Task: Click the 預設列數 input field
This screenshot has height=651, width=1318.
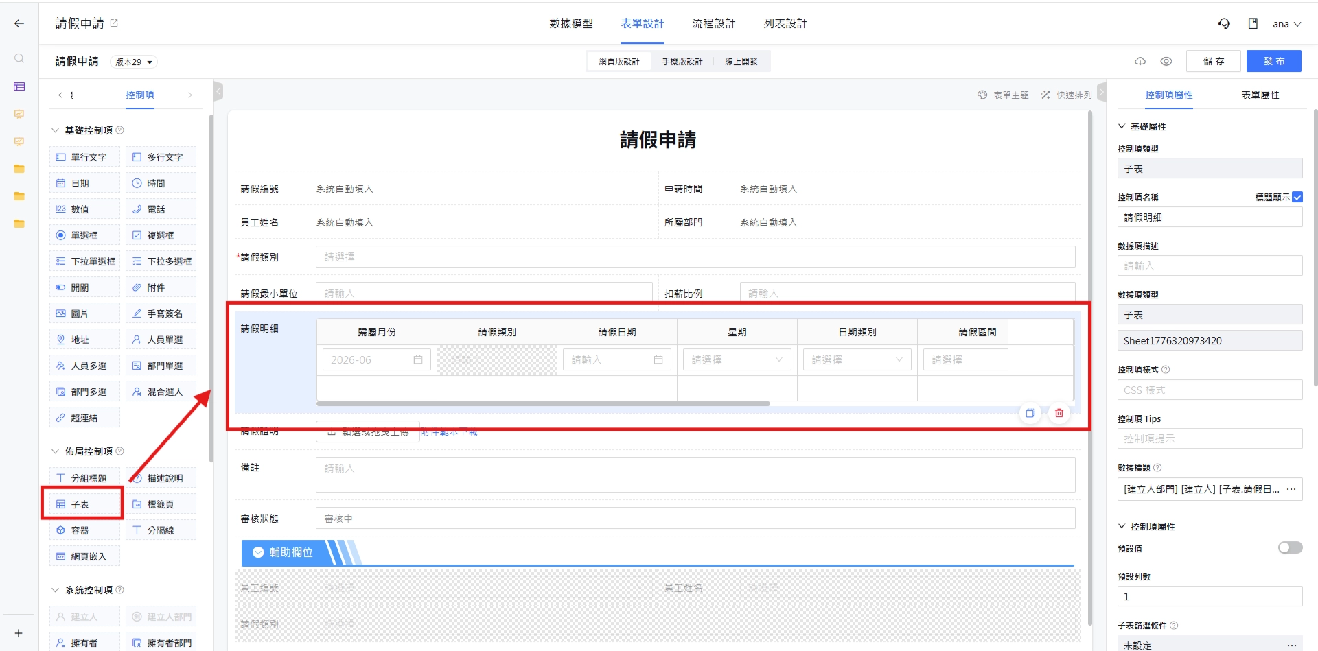Action: [1210, 596]
